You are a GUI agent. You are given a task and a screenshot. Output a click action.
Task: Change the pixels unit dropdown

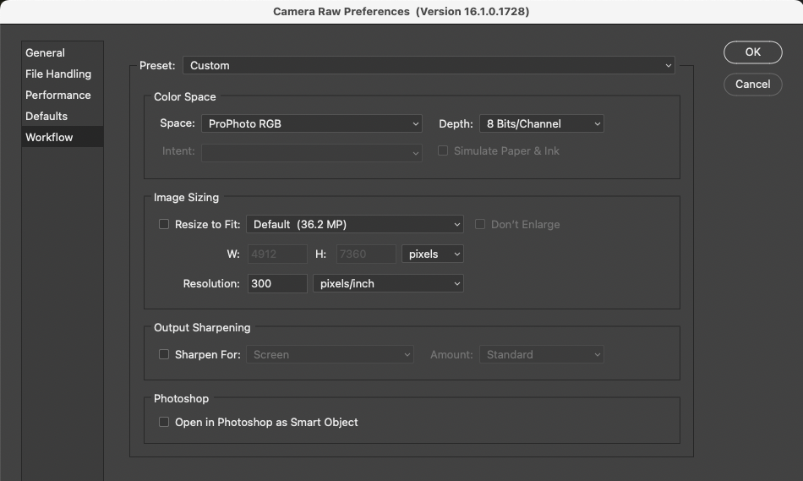pos(432,254)
